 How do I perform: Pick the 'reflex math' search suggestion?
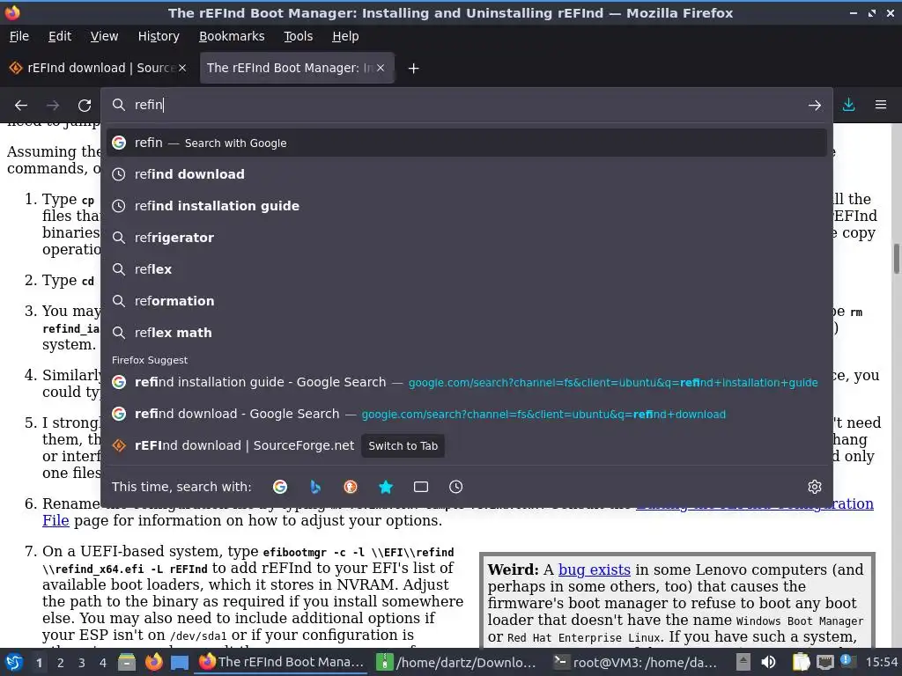pyautogui.click(x=467, y=332)
